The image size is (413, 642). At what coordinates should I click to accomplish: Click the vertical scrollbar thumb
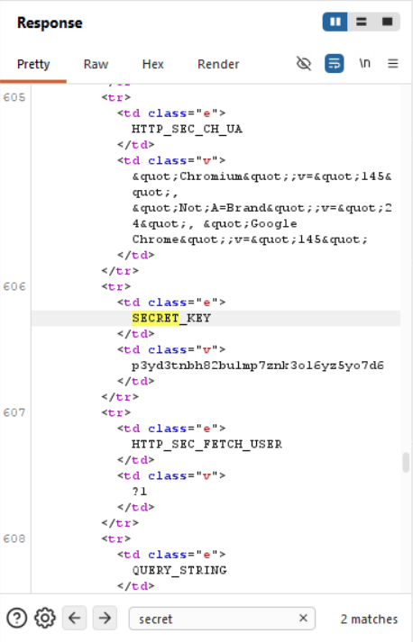point(406,462)
